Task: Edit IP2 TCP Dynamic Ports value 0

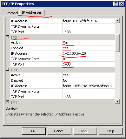Action: [89, 59]
